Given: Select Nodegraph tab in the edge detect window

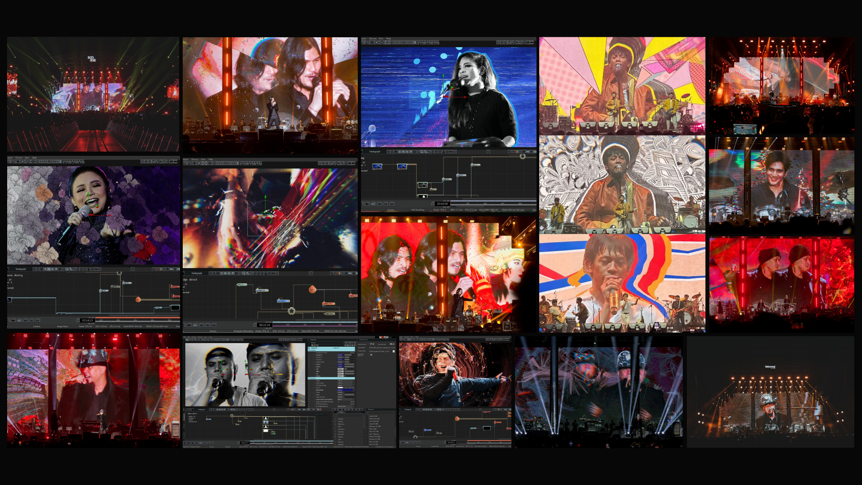Looking at the screenshot, I should (197, 273).
